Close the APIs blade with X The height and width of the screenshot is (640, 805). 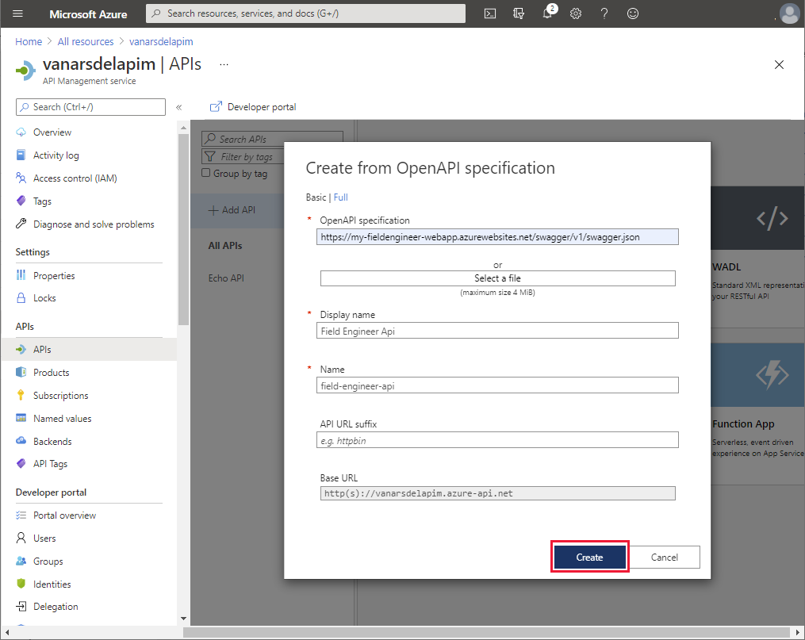click(x=779, y=65)
